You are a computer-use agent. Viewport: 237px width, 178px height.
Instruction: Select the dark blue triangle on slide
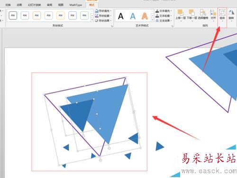pos(79,114)
